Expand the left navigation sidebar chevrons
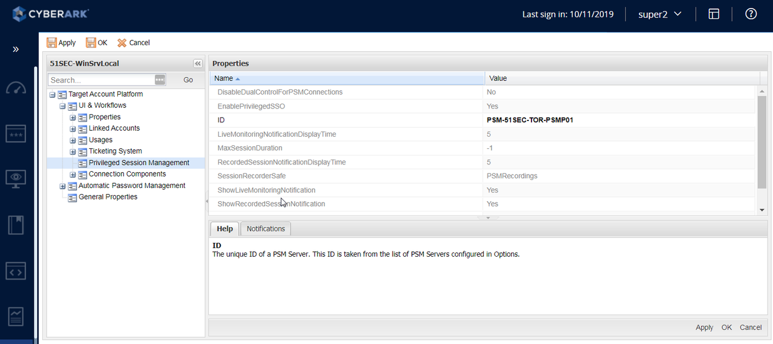 click(16, 49)
